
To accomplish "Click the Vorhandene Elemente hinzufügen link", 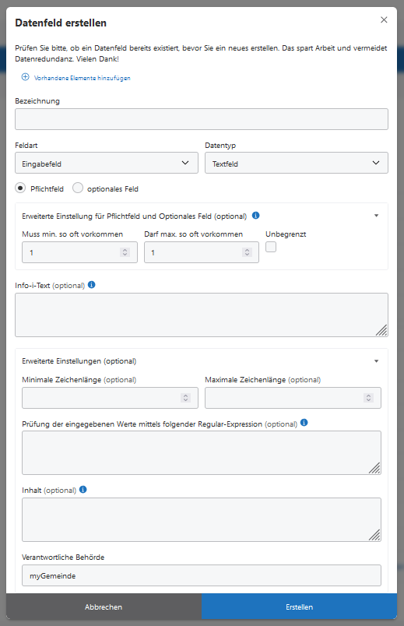I will pos(83,78).
